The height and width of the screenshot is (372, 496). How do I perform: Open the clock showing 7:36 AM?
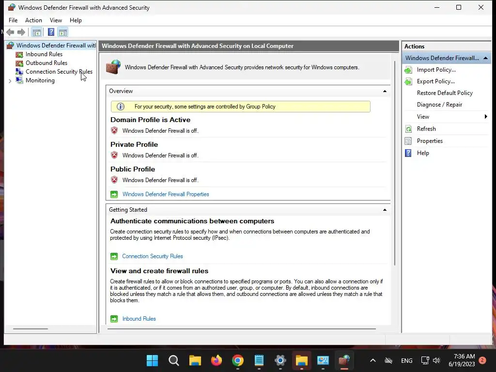462,360
